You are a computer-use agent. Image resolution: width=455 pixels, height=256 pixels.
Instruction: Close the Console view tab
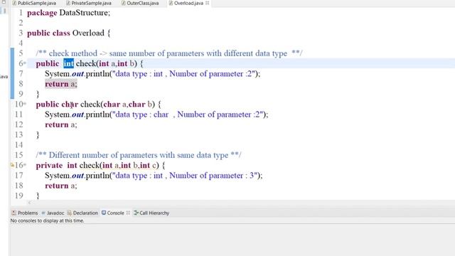(x=128, y=213)
